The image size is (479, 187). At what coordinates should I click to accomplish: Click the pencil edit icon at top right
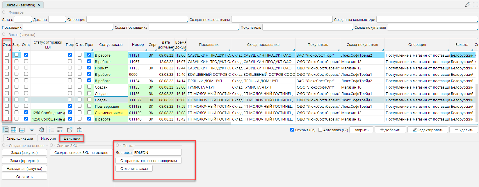pos(468,5)
